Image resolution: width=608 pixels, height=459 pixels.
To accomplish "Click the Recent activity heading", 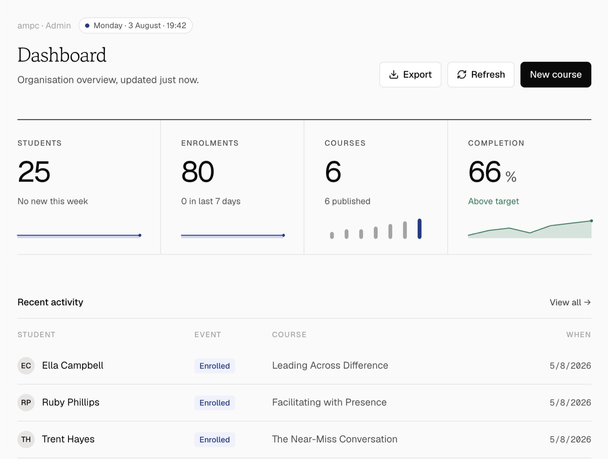I will coord(50,302).
